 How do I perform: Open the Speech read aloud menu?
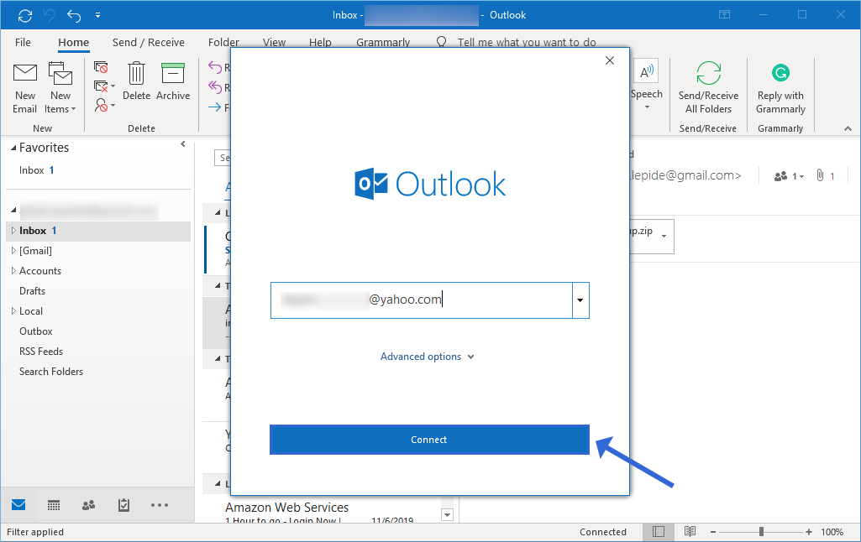coord(646,85)
